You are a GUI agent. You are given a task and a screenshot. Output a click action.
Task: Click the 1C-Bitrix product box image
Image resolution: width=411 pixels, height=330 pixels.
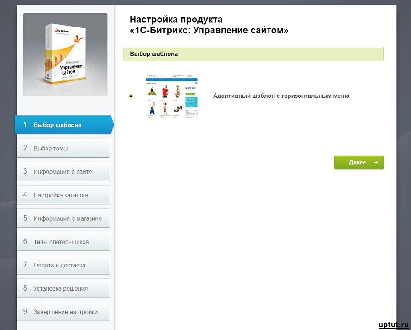(x=65, y=54)
